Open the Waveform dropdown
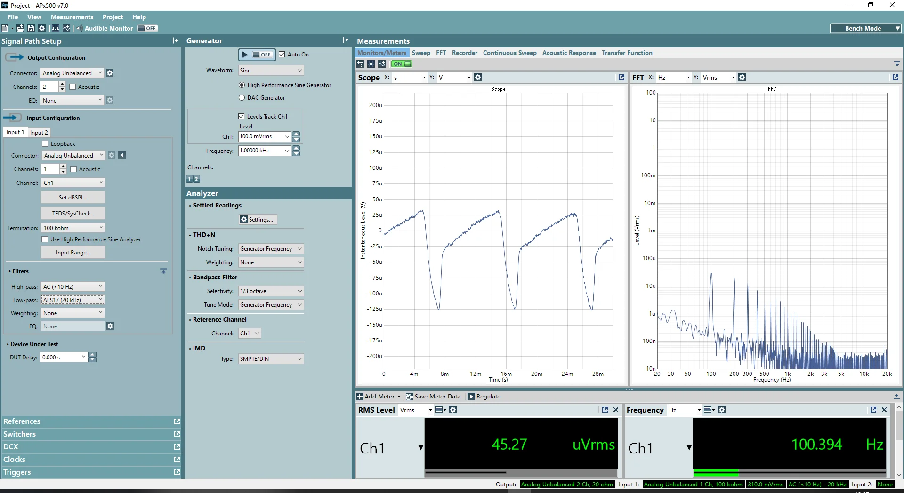 tap(271, 71)
